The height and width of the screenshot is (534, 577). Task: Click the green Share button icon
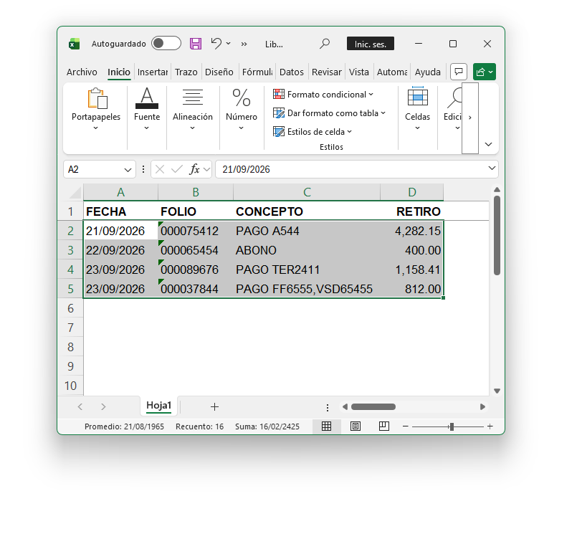pyautogui.click(x=485, y=72)
